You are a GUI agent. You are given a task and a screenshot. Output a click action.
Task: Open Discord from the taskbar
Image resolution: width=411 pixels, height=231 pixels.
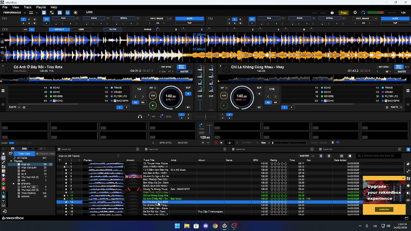click(x=205, y=226)
